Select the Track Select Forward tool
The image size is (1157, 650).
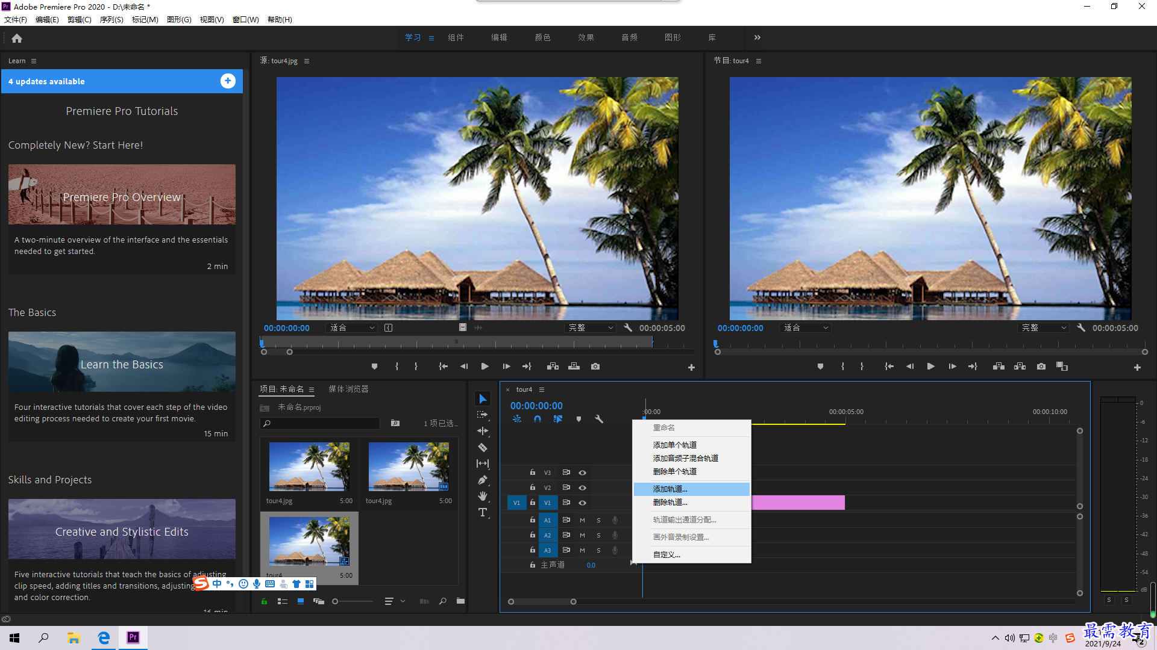click(483, 415)
